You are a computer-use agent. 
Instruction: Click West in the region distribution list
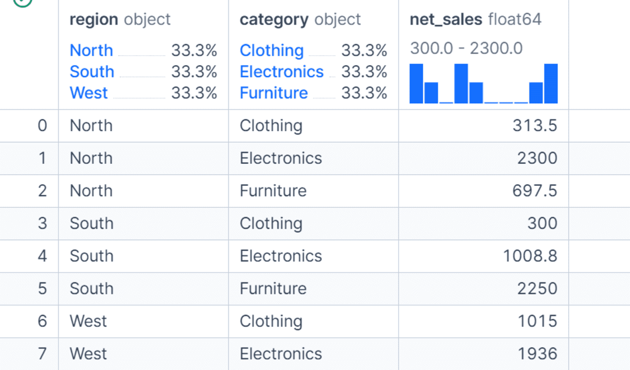(x=89, y=93)
